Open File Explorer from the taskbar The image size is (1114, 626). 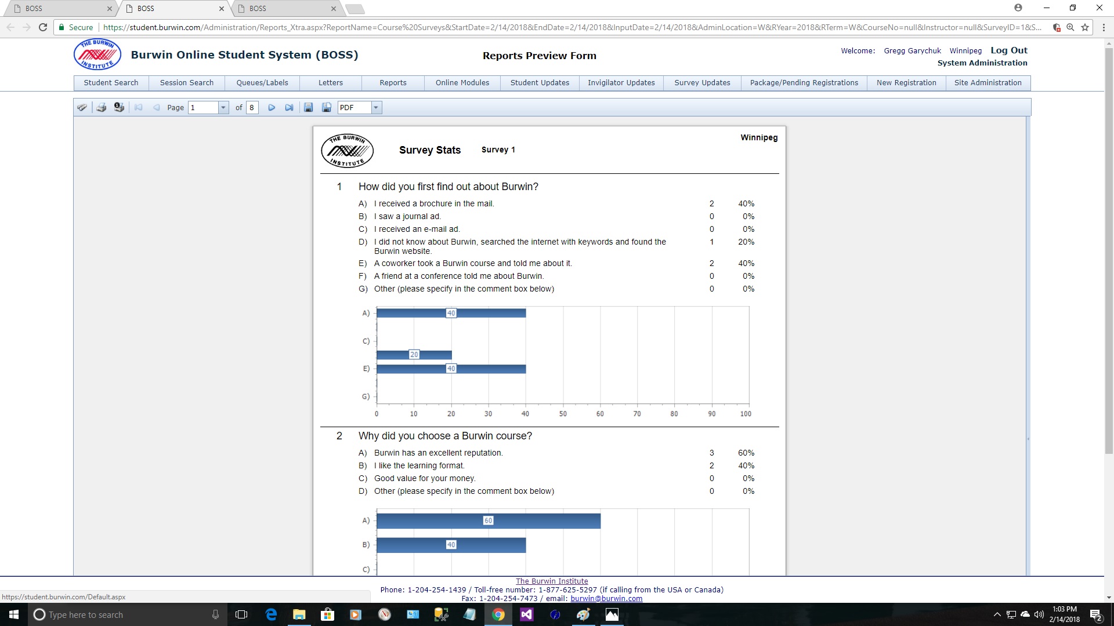[x=299, y=614]
